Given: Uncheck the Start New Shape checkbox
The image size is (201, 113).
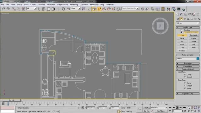Looking at the screenshot, I should (182, 32).
